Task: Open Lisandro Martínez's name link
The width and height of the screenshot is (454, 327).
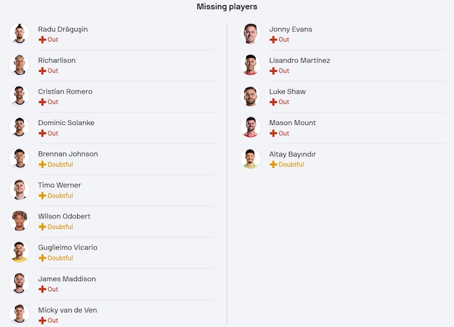Action: (x=299, y=61)
